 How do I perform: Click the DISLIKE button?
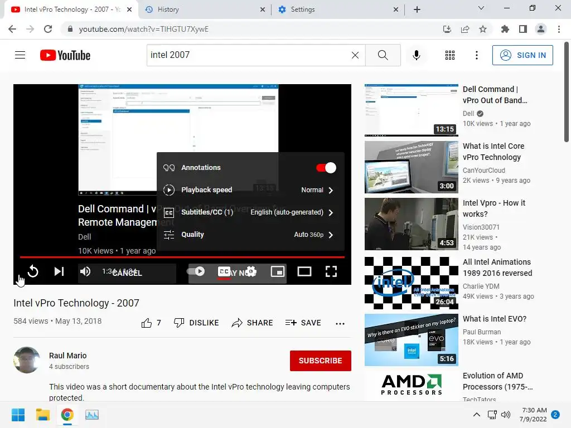pyautogui.click(x=196, y=323)
